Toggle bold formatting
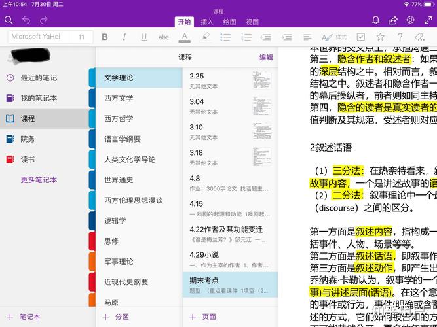Viewport: 437px width, 327px height. point(105,37)
